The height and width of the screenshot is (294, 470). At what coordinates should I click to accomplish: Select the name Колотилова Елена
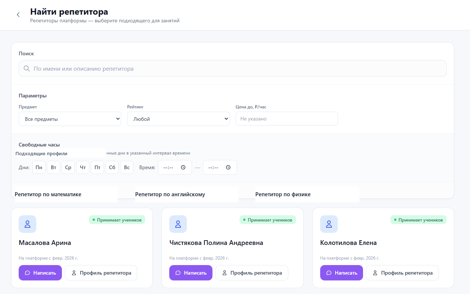348,243
